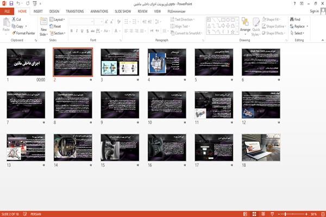This screenshot has width=326, height=217.
Task: Open the Select dropdown in Editing group
Action: click(297, 33)
